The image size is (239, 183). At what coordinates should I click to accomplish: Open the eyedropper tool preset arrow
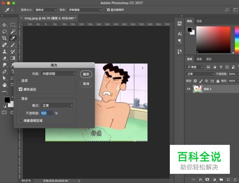click(12, 10)
